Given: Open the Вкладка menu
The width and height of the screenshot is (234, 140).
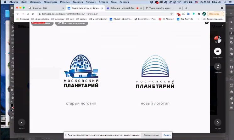Looking at the screenshot, I should pos(103,2).
